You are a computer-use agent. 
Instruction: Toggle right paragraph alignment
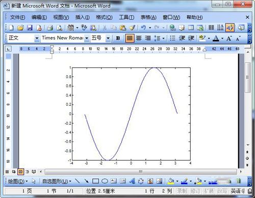pos(148,38)
